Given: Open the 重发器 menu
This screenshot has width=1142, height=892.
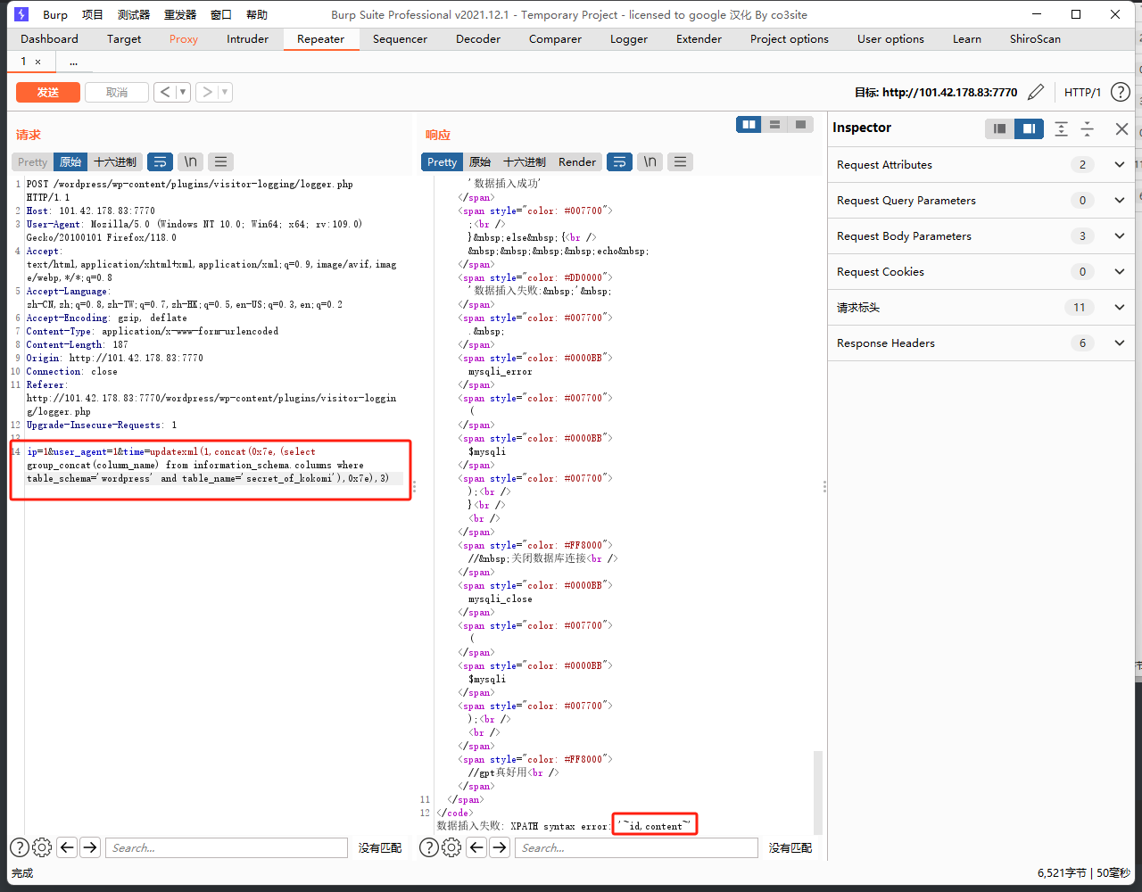Looking at the screenshot, I should pyautogui.click(x=180, y=14).
